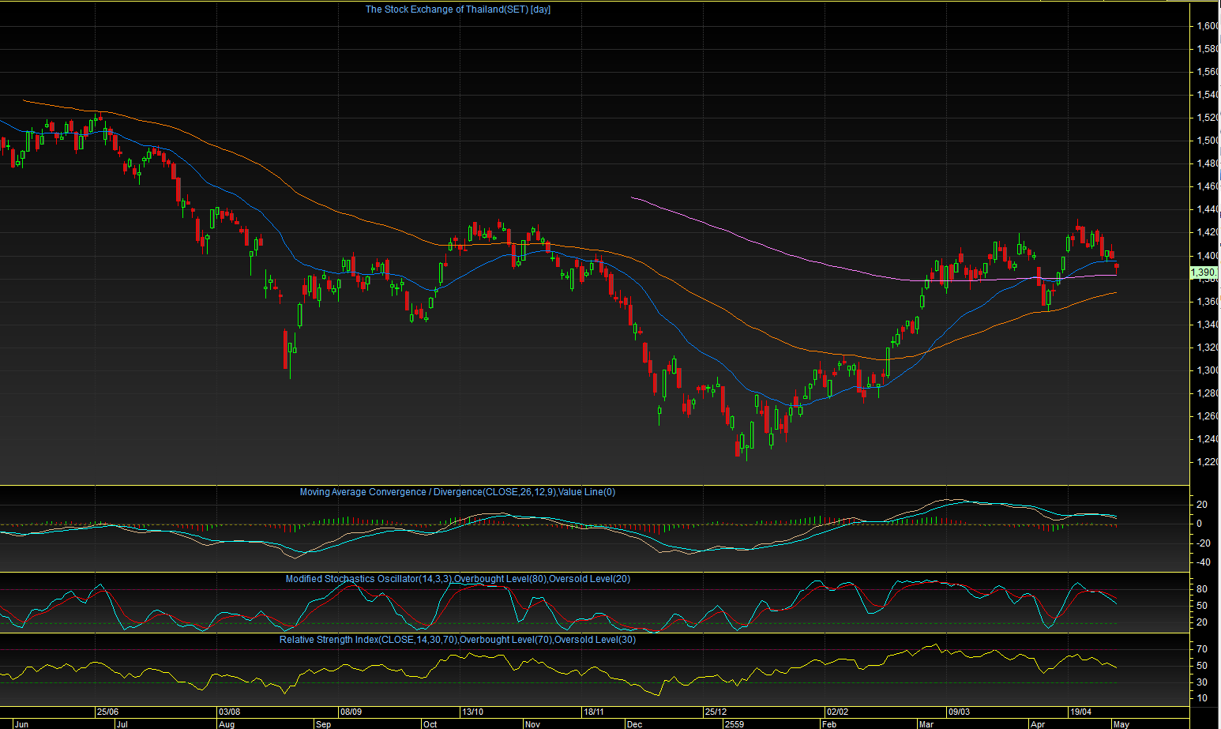Screen dimensions: 1221x729
Task: Click the 1,560 price axis label
Action: pyautogui.click(x=1208, y=72)
